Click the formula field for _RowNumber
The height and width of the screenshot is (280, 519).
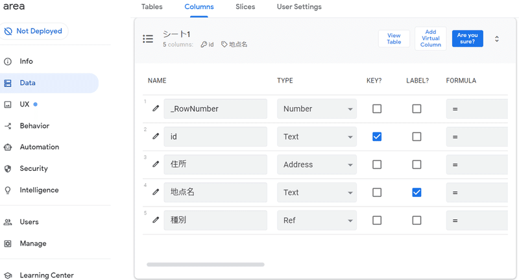(x=476, y=108)
